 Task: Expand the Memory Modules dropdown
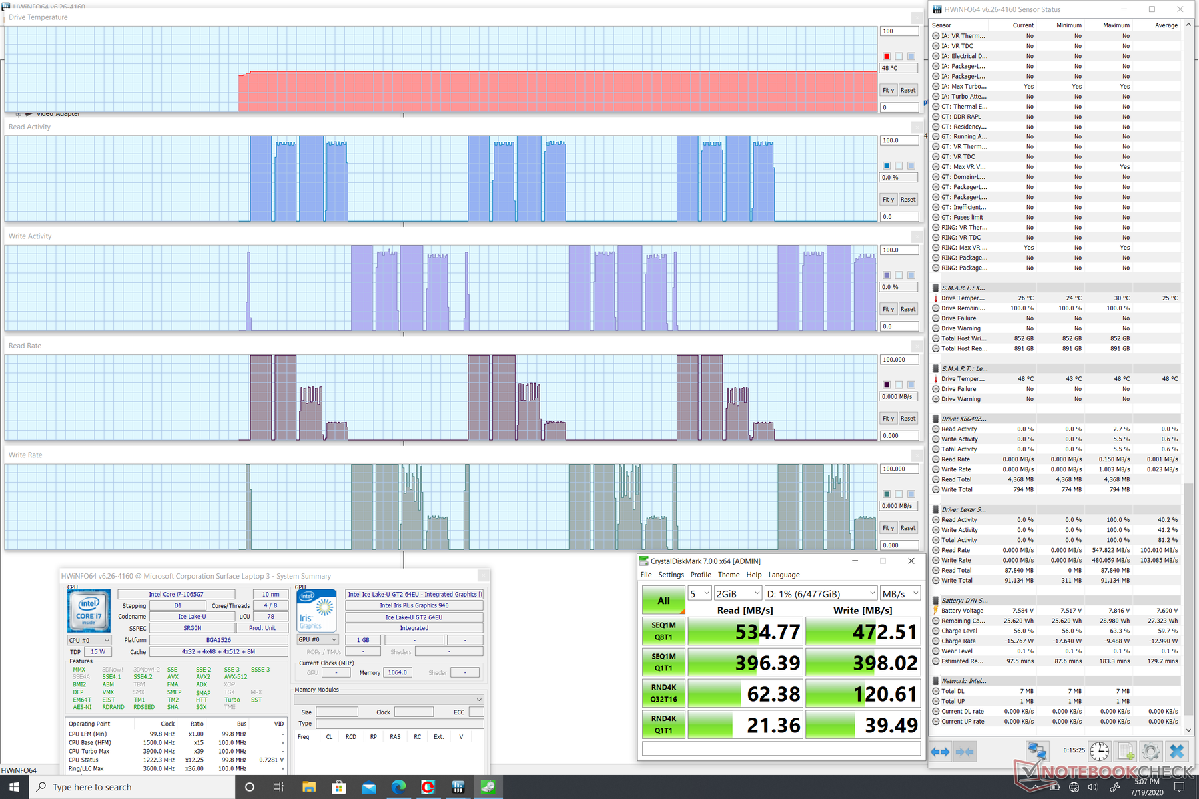click(389, 699)
